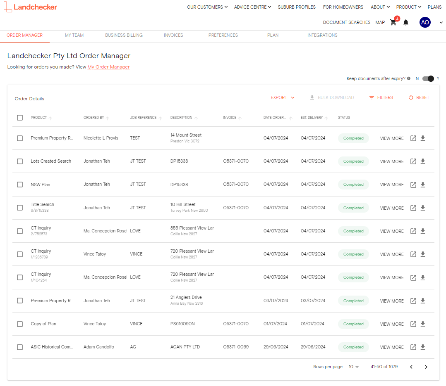This screenshot has height=386, width=446.
Task: Sort by the Product column
Action: click(x=41, y=118)
